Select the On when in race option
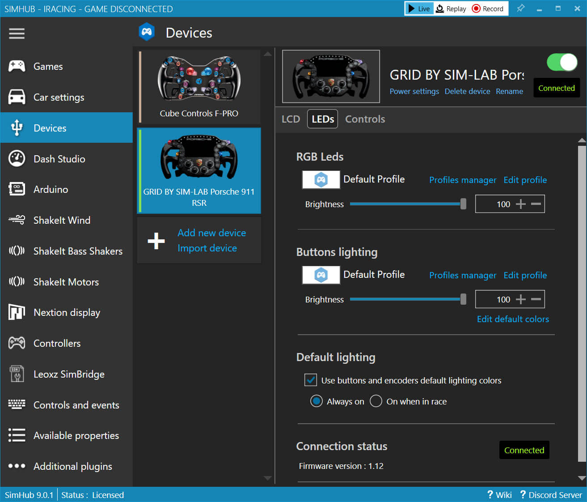The width and height of the screenshot is (587, 502). (376, 401)
